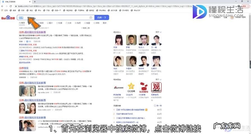Open the 观察者网 site icon
Viewport: 251px width, 134px height.
156,87
